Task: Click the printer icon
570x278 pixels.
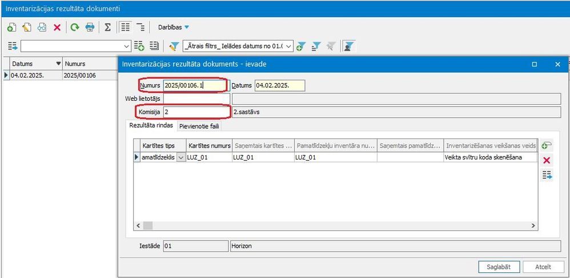Action: [90, 27]
